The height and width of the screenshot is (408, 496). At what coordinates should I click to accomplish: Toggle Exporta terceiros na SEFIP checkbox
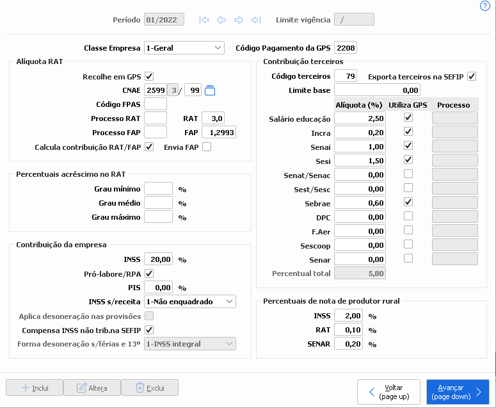coord(472,76)
